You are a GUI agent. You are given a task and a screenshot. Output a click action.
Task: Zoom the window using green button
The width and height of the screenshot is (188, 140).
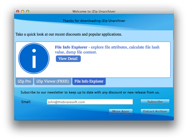tap(28, 12)
